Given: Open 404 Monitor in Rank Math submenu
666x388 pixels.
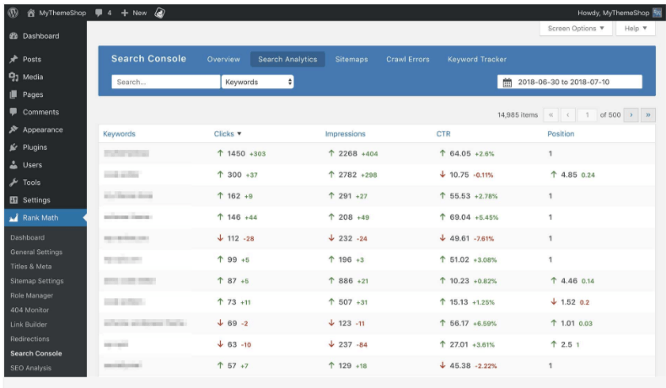Looking at the screenshot, I should 31,310.
